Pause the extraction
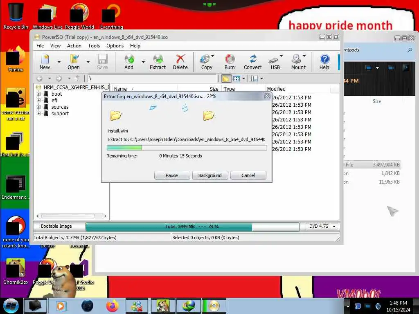Screen dimensions: 419x314 [172, 175]
